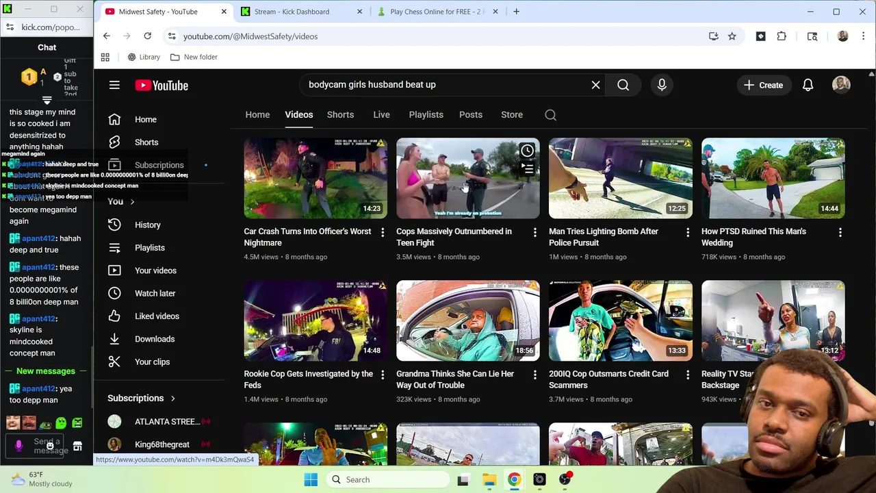The width and height of the screenshot is (876, 493).
Task: Open options for How PTSD Ruined video
Action: click(840, 233)
